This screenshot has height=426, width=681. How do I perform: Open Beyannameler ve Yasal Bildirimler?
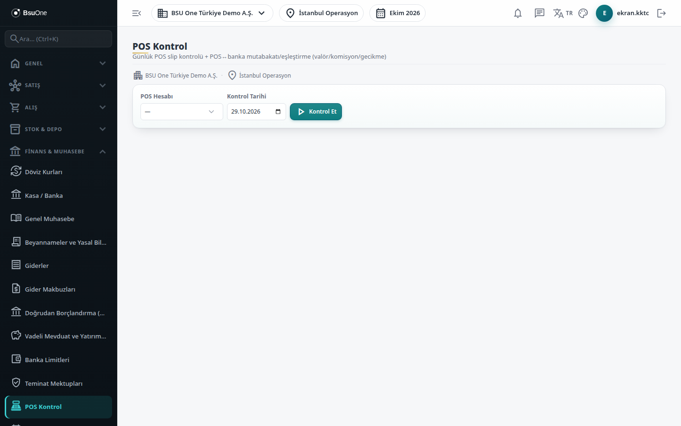point(59,242)
